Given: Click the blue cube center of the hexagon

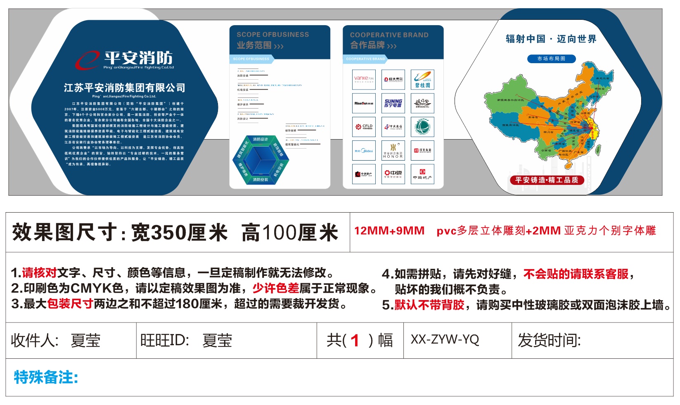Looking at the screenshot, I should [x=261, y=160].
